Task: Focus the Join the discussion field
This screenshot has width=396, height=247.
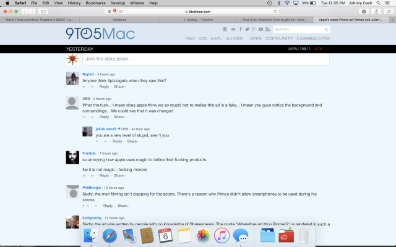Action: click(x=206, y=59)
